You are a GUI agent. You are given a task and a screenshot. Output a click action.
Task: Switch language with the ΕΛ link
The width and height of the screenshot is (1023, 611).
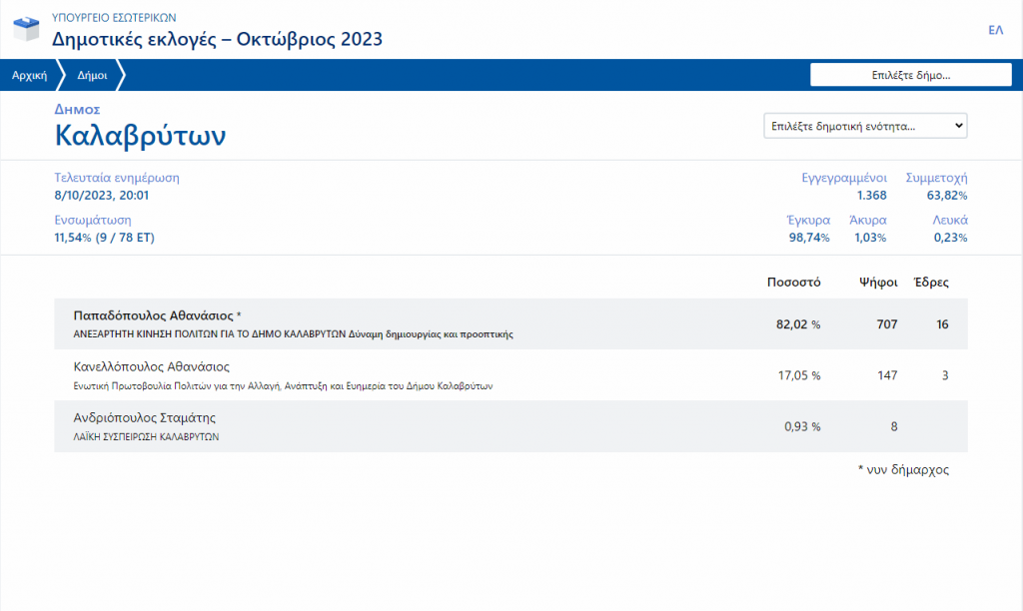coord(996,30)
